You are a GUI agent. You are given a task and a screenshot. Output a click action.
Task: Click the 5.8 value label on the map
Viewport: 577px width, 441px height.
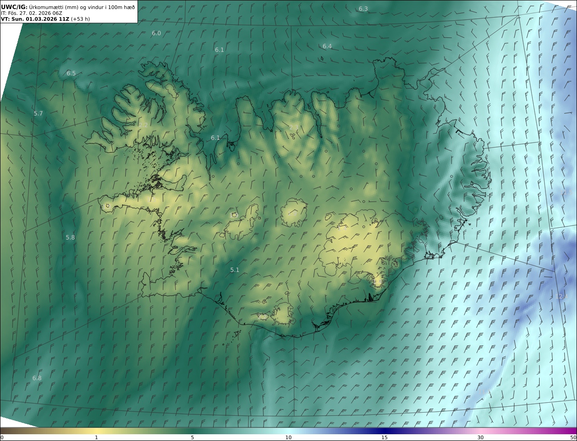point(70,237)
